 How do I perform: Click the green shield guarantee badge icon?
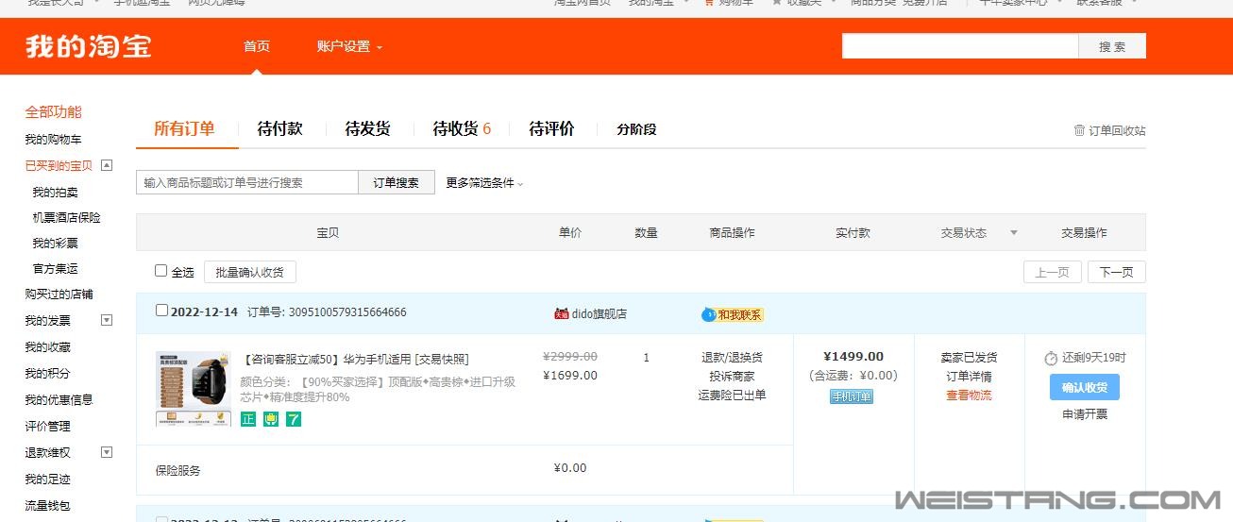(x=271, y=419)
